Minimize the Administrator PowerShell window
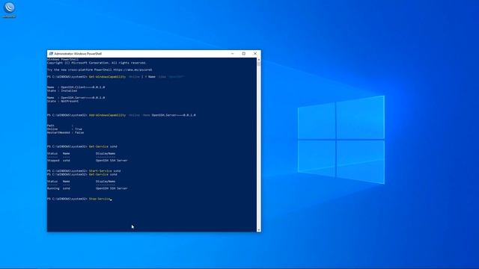Screen dimensions: 479x269 (x=233, y=54)
